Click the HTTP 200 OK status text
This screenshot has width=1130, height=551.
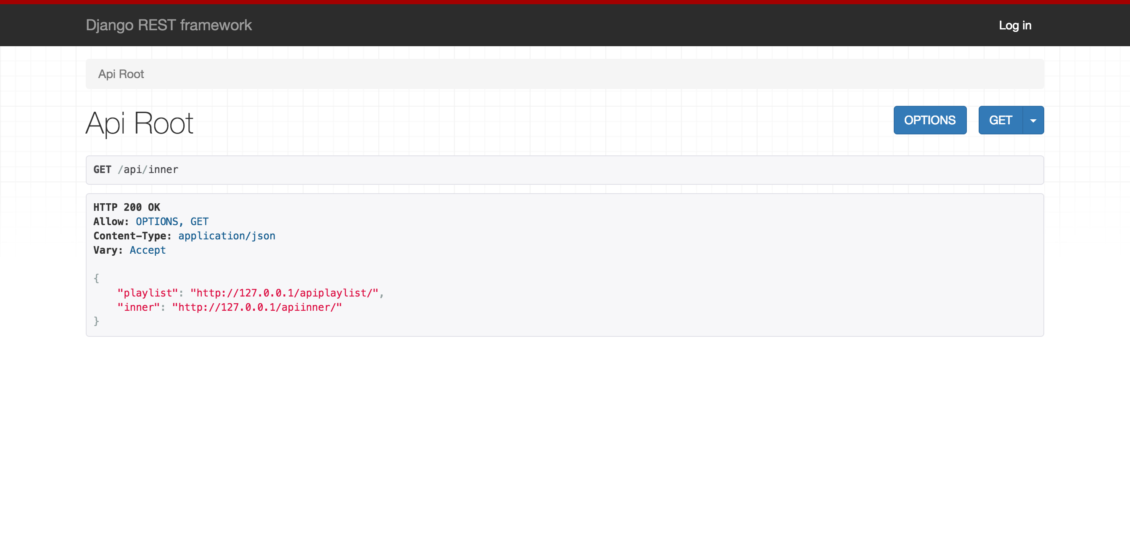[127, 207]
